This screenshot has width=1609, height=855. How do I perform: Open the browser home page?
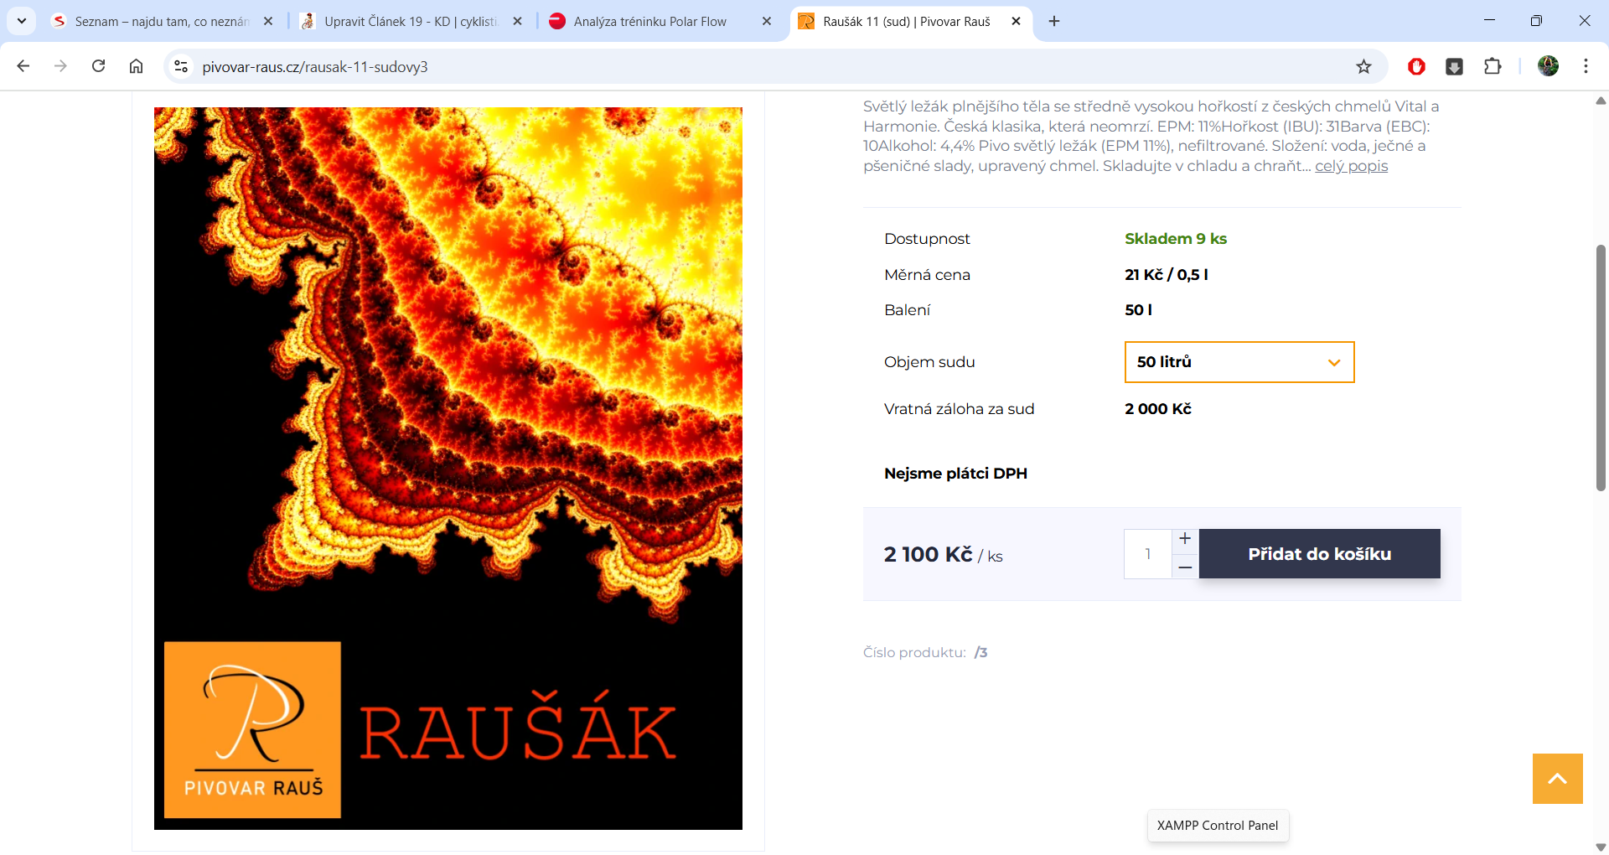click(136, 66)
